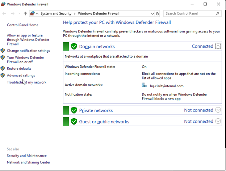
Task: Open Change notification settings
Action: (29, 51)
